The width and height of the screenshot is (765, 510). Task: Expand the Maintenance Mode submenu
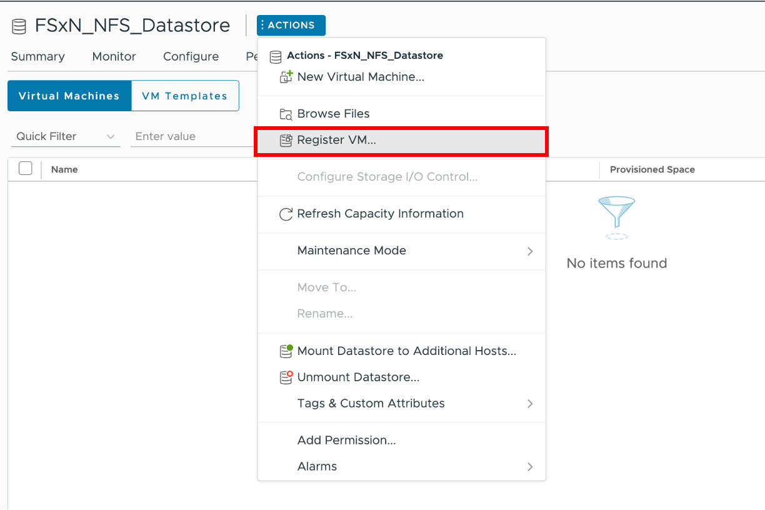(x=529, y=251)
